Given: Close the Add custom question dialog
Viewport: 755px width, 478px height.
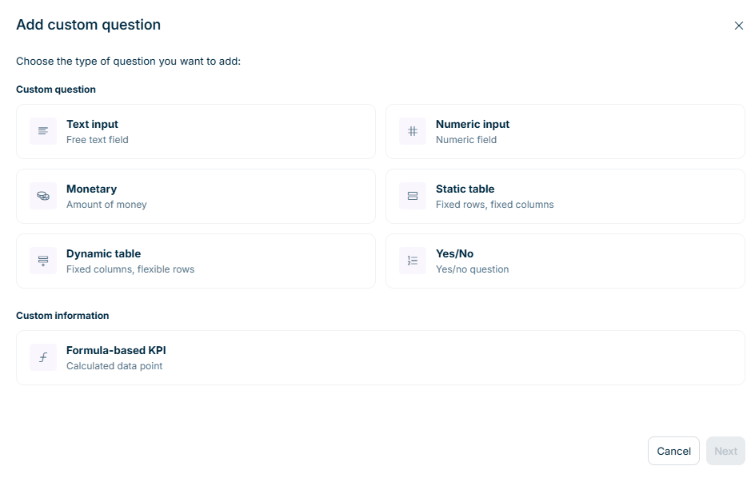Looking at the screenshot, I should click(x=739, y=26).
